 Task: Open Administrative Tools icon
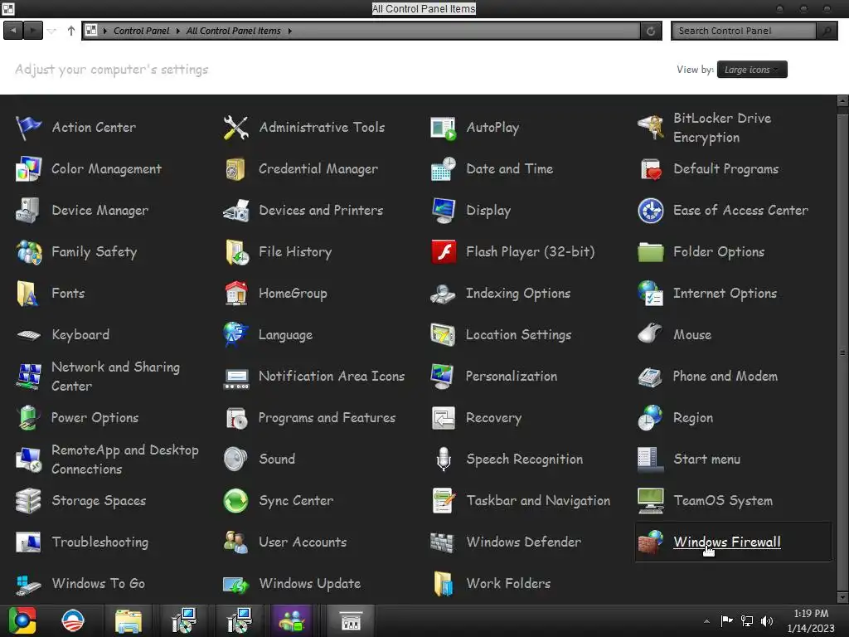coord(235,128)
